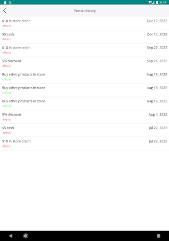Screen dimensions: 169x241
Task: Open the Sep 27 $10 in store credit entry
Action: [x=84, y=50]
